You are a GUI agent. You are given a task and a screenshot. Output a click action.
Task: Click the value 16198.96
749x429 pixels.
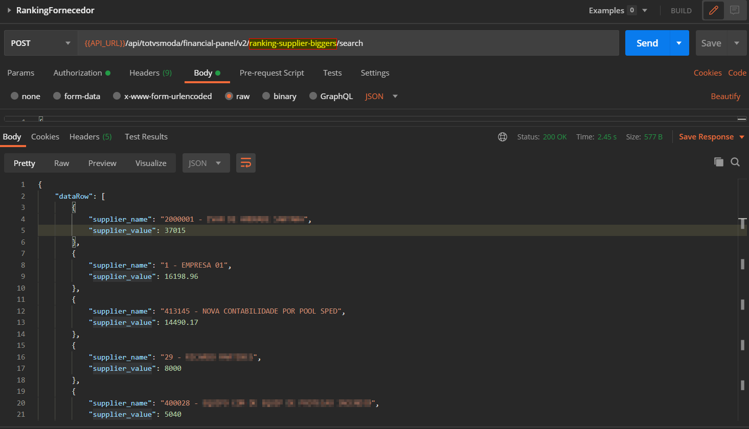point(181,277)
